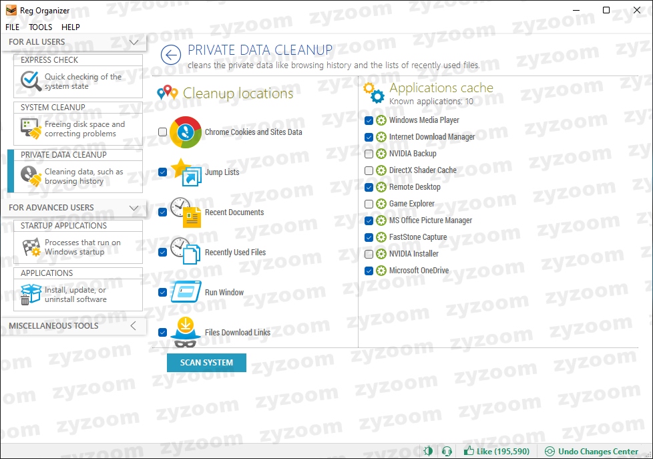Click the Scan System button
This screenshot has height=459, width=653.
click(x=206, y=363)
